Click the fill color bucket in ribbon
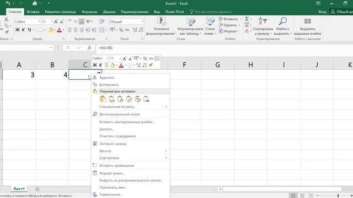This screenshot has height=198, width=353. coord(51,30)
